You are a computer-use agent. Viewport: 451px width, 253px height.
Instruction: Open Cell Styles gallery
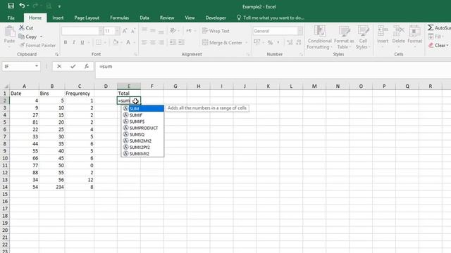coord(363,37)
